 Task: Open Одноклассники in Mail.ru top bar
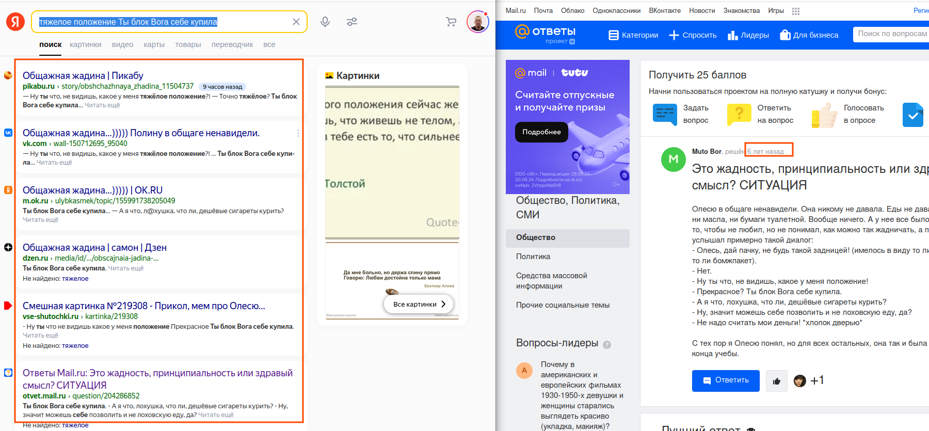coord(617,10)
